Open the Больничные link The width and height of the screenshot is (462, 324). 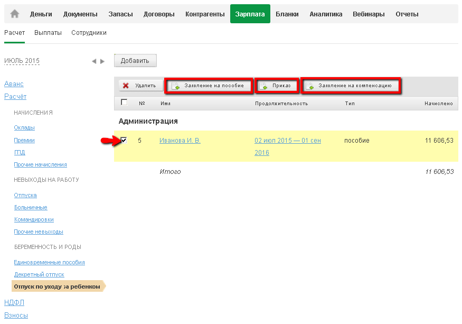coord(31,207)
